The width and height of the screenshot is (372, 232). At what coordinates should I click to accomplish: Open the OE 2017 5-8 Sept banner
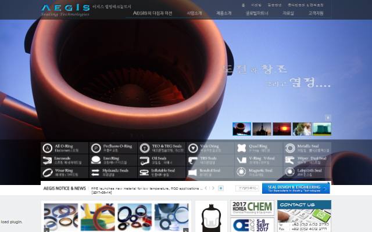pos(252,224)
